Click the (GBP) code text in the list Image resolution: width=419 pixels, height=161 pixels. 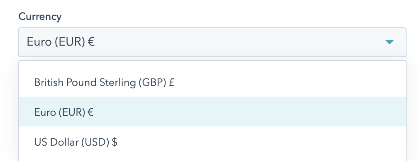[x=152, y=83]
